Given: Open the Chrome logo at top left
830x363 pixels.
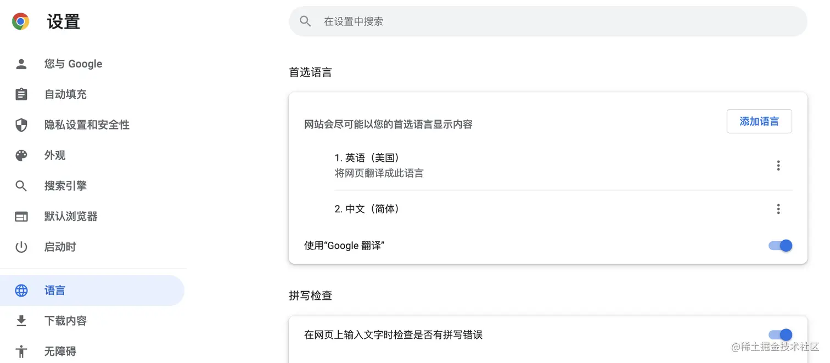Looking at the screenshot, I should point(20,21).
